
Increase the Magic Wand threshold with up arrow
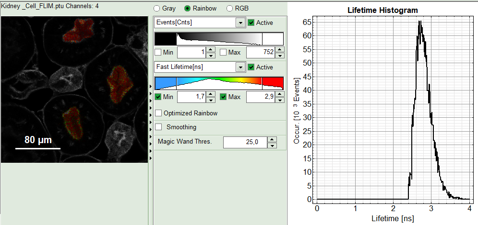point(272,140)
